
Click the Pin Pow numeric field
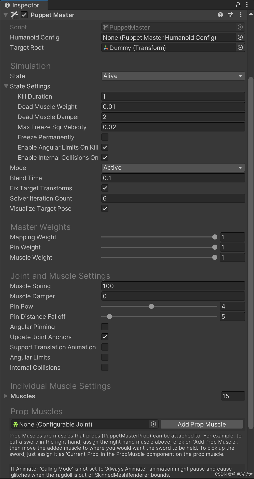pos(232,306)
